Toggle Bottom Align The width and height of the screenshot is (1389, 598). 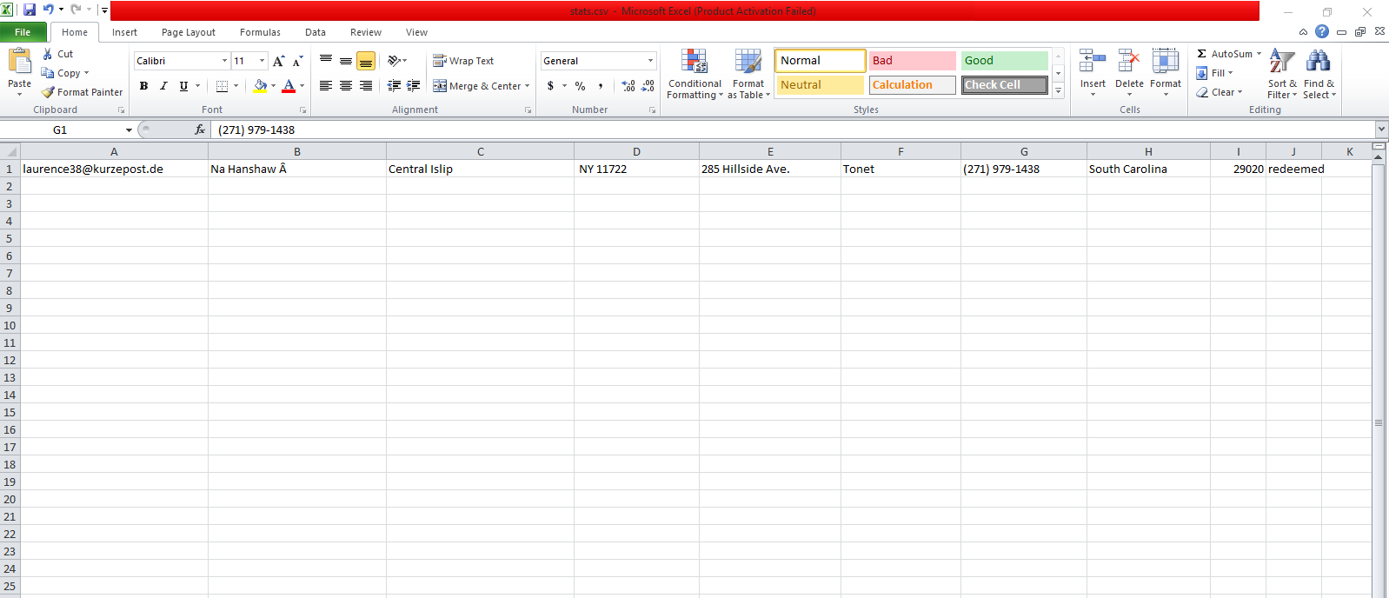click(366, 61)
